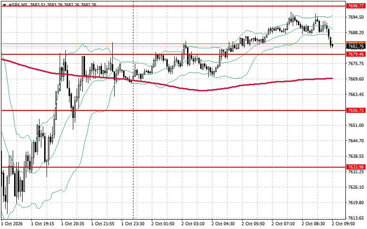Viewport: 367px width, 229px height.
Task: Click the 7651.00 price axis value
Action: [356, 126]
